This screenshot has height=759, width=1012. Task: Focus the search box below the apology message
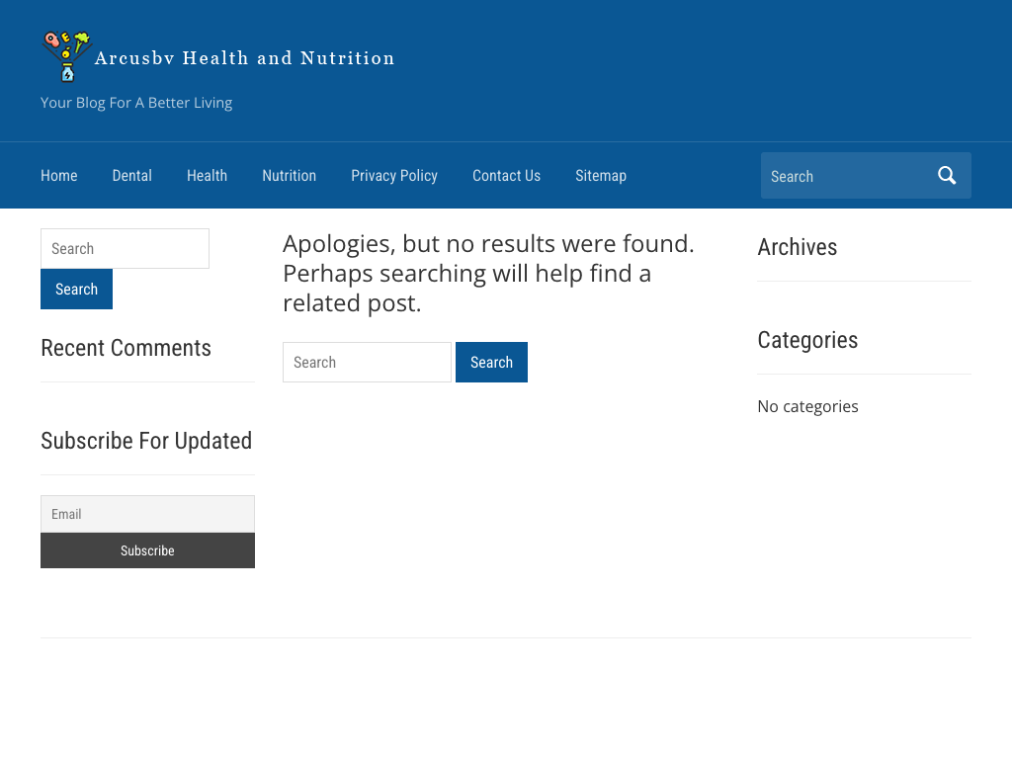[x=367, y=363]
